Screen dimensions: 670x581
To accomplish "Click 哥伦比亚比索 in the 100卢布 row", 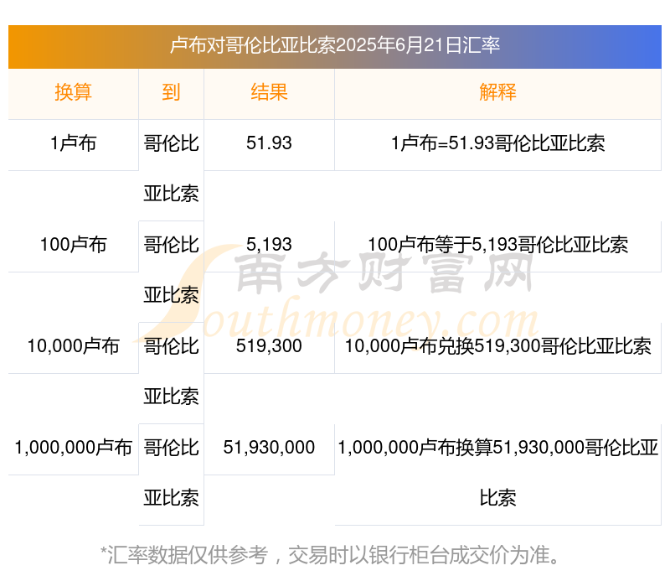I will pyautogui.click(x=171, y=269).
